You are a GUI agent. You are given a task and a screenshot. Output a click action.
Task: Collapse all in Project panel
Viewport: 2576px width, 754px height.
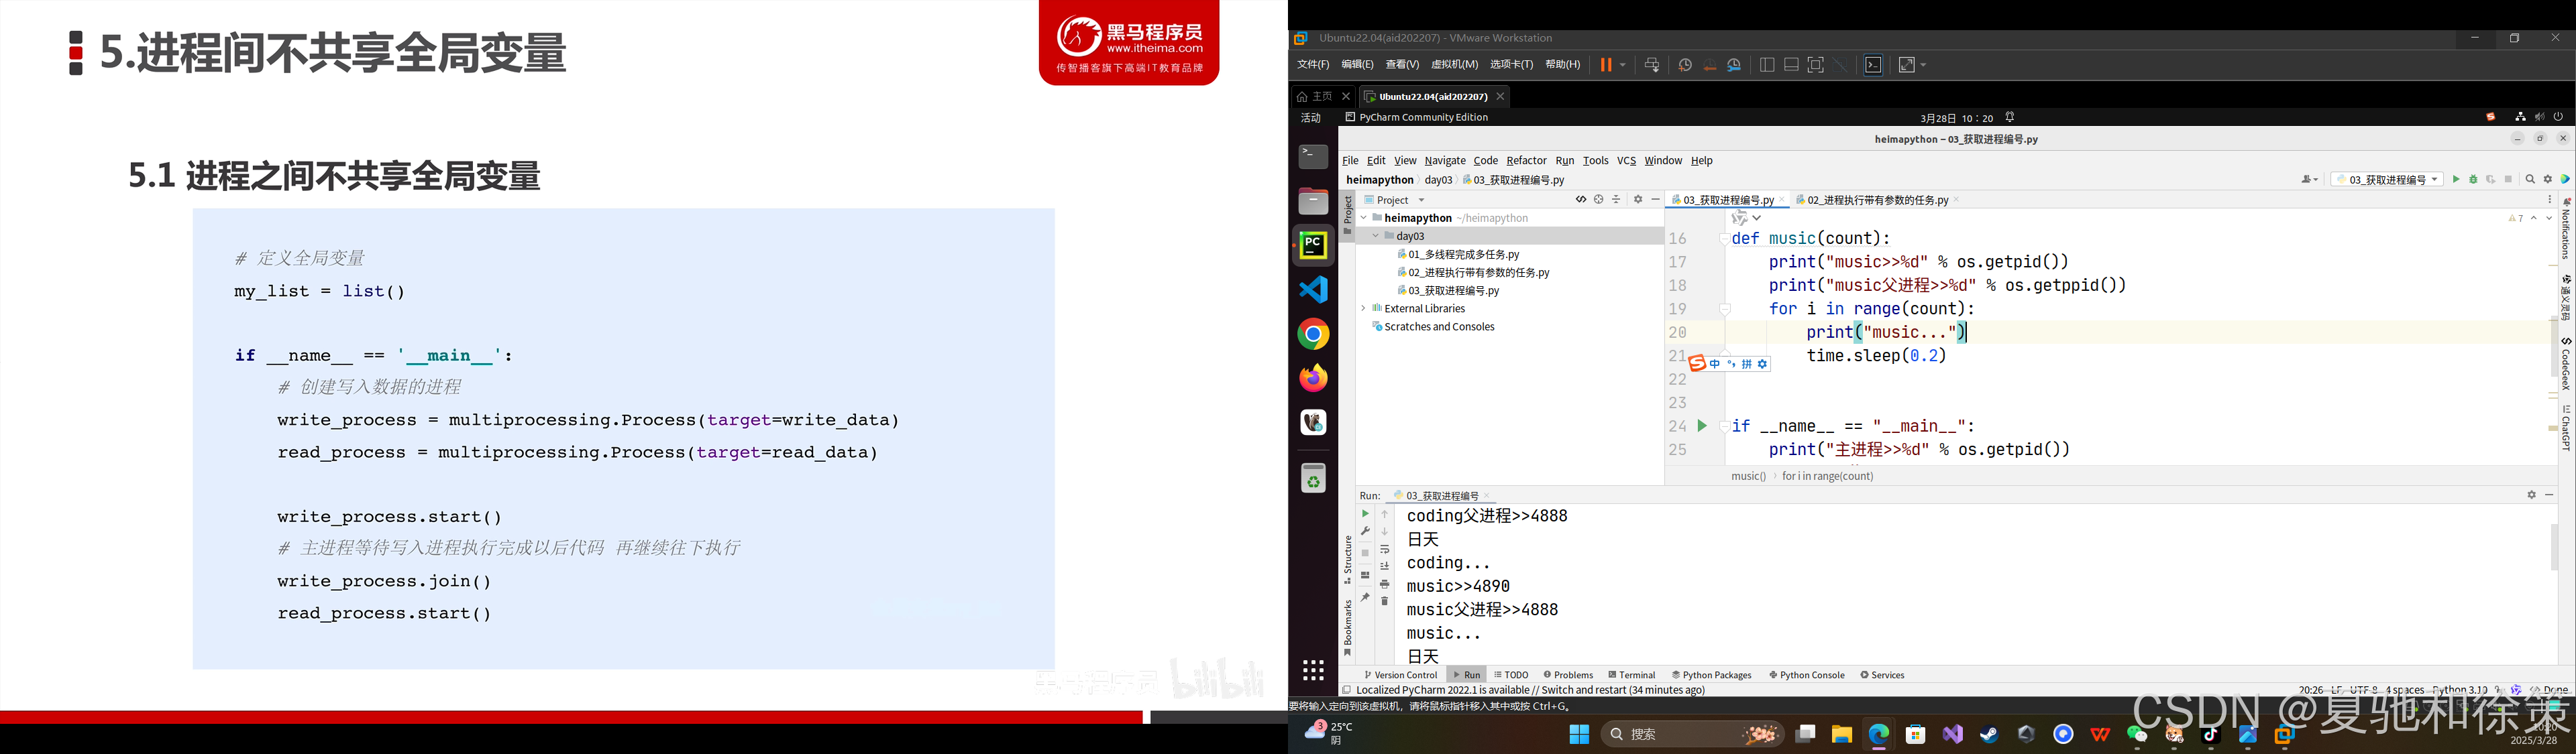(1616, 200)
